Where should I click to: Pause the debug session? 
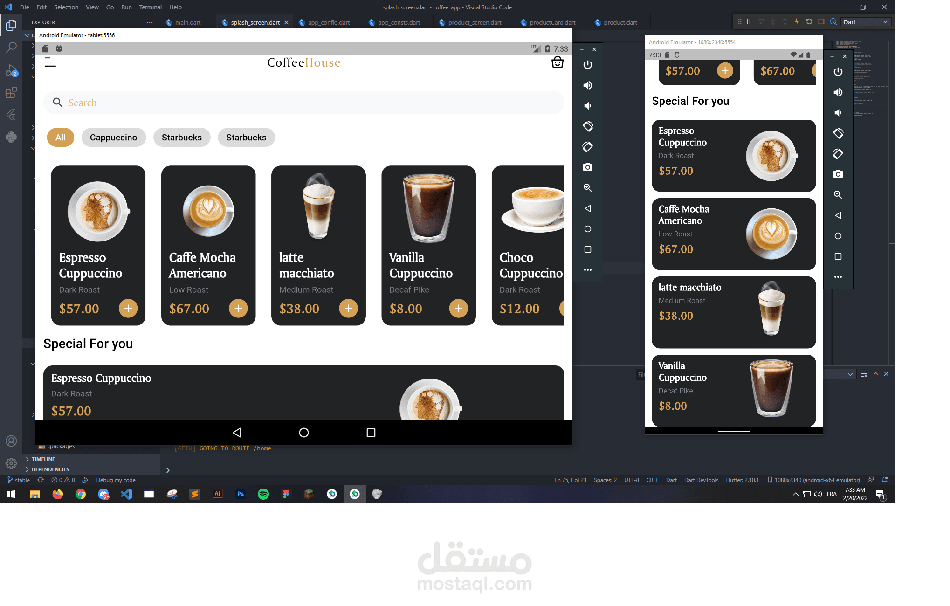(x=749, y=22)
